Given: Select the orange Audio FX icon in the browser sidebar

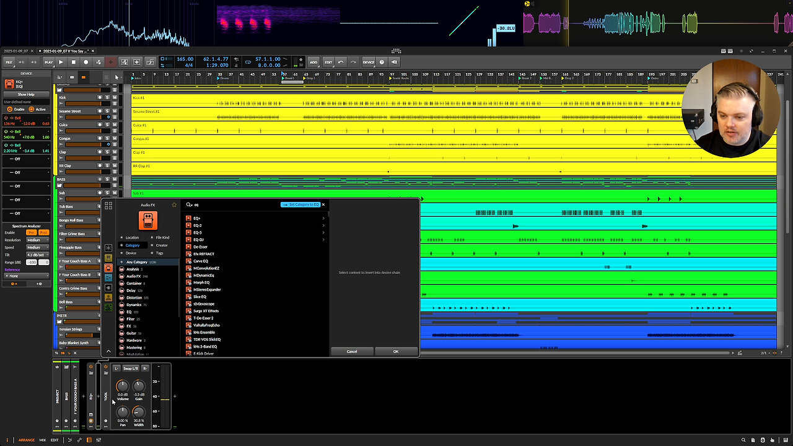Looking at the screenshot, I should pos(108,268).
